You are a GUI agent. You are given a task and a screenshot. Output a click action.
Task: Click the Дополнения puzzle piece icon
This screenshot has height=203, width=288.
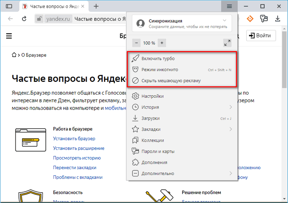click(x=136, y=162)
